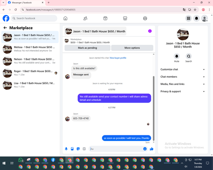Open Roger conversation in chat list
213x170 pixels.
[x=30, y=73]
